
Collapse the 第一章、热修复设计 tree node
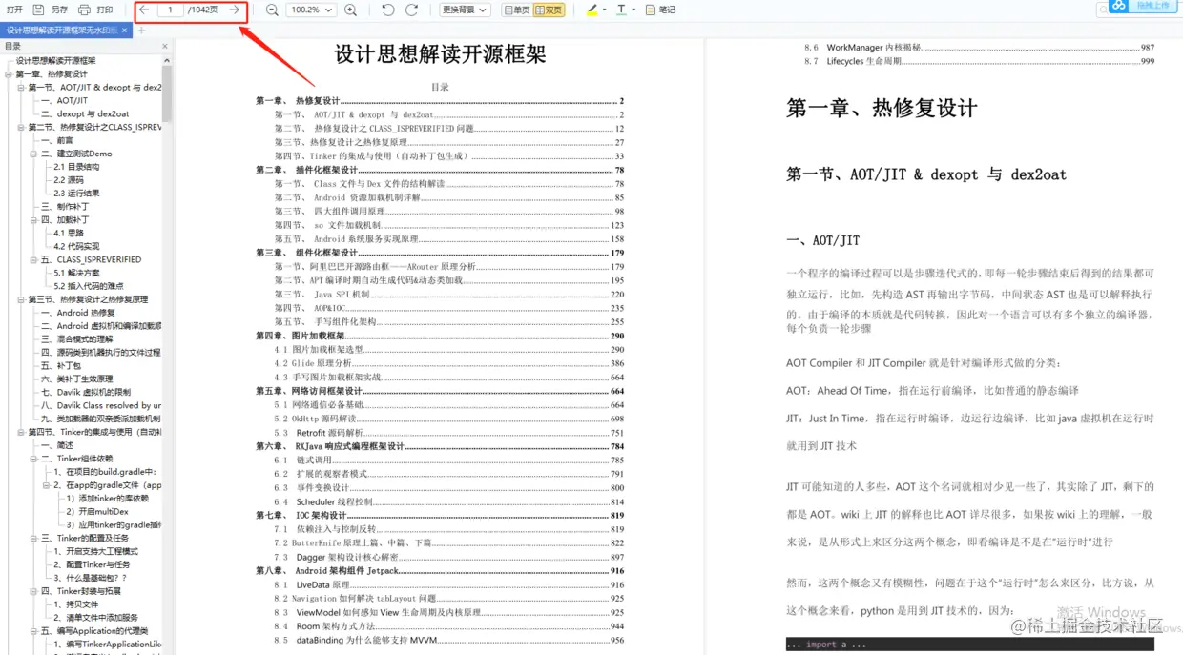pyautogui.click(x=9, y=73)
